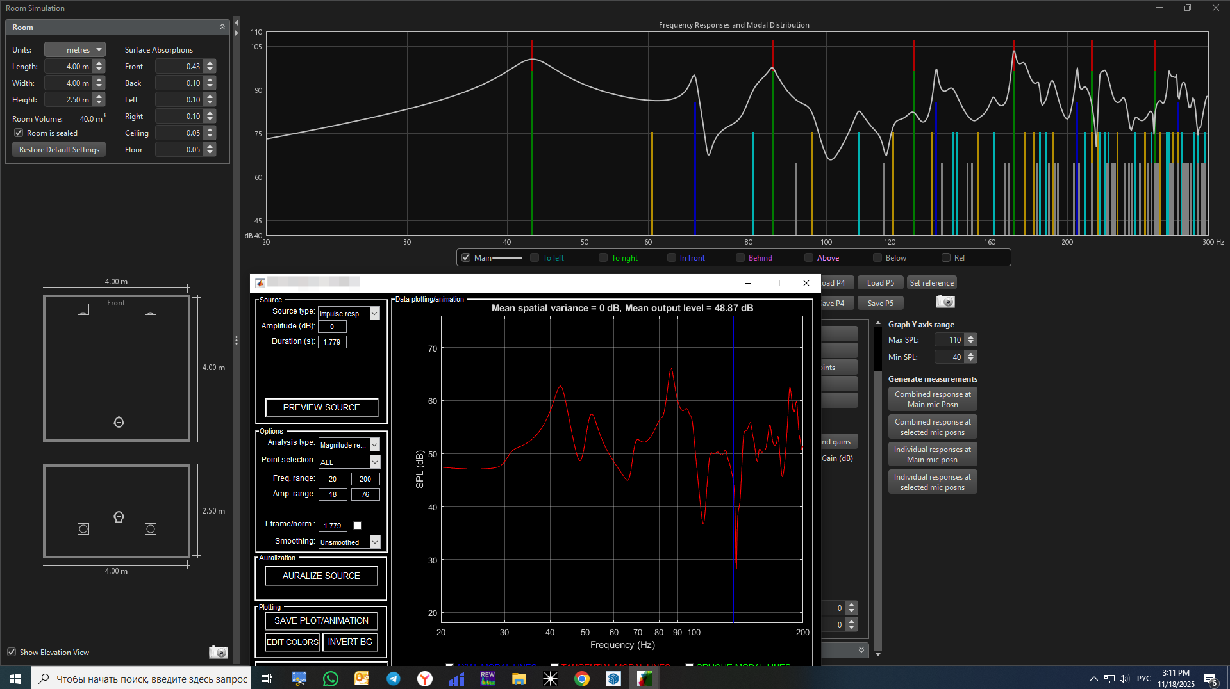Expand the Smoothing dropdown
Viewport: 1230px width, 689px height.
pyautogui.click(x=375, y=542)
